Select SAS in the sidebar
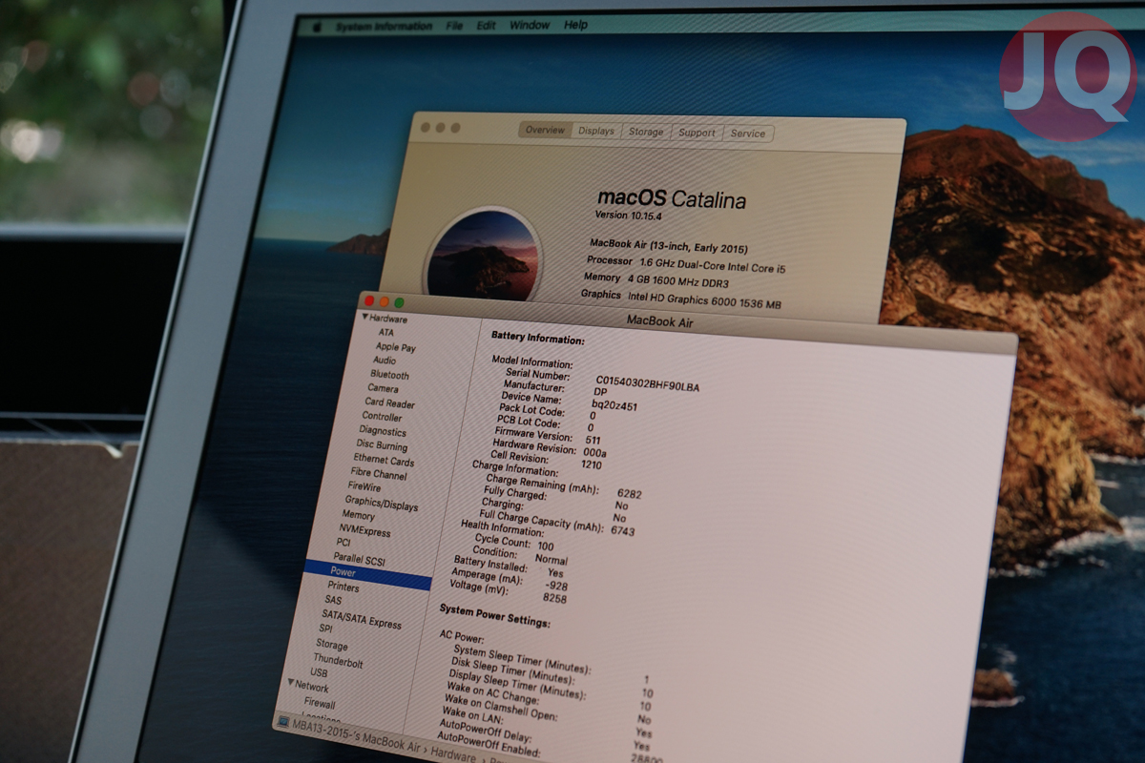Image resolution: width=1145 pixels, height=763 pixels. click(x=332, y=601)
